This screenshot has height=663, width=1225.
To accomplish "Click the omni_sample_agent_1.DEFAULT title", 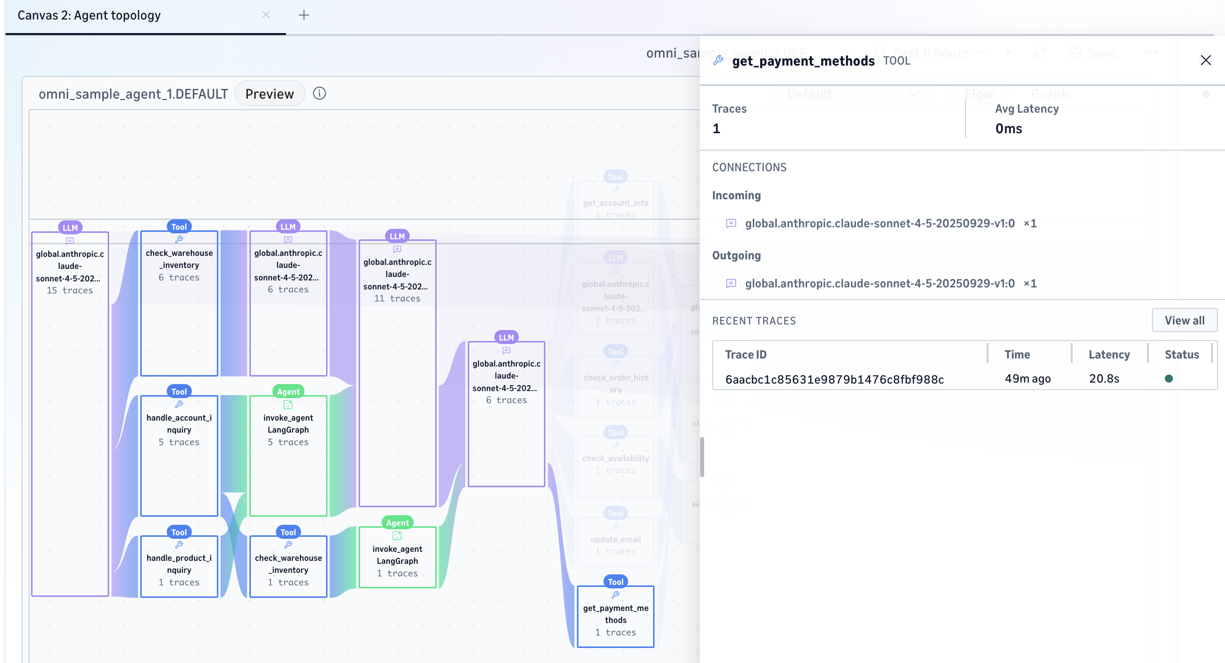I will pyautogui.click(x=133, y=94).
